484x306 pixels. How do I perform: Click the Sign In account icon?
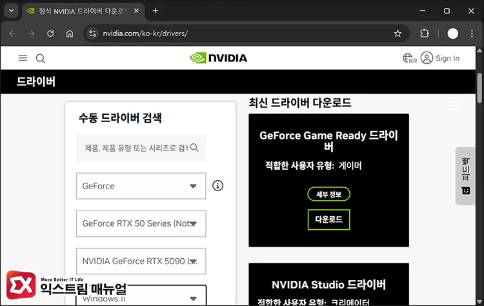(427, 57)
